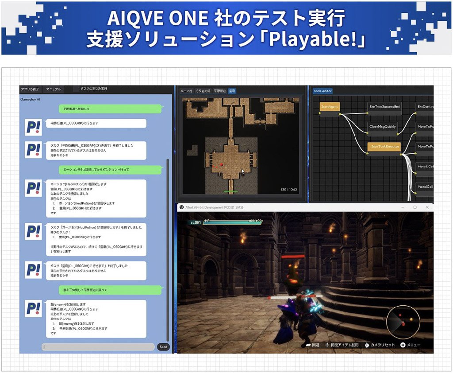This screenshot has height=373, width=453.
Task: Select the ExnTreeSuccessEnd node
Action: pos(384,108)
